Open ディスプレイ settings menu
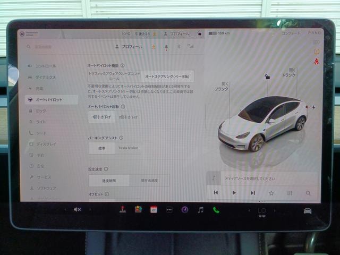The height and width of the screenshot is (255, 340). click(x=52, y=144)
